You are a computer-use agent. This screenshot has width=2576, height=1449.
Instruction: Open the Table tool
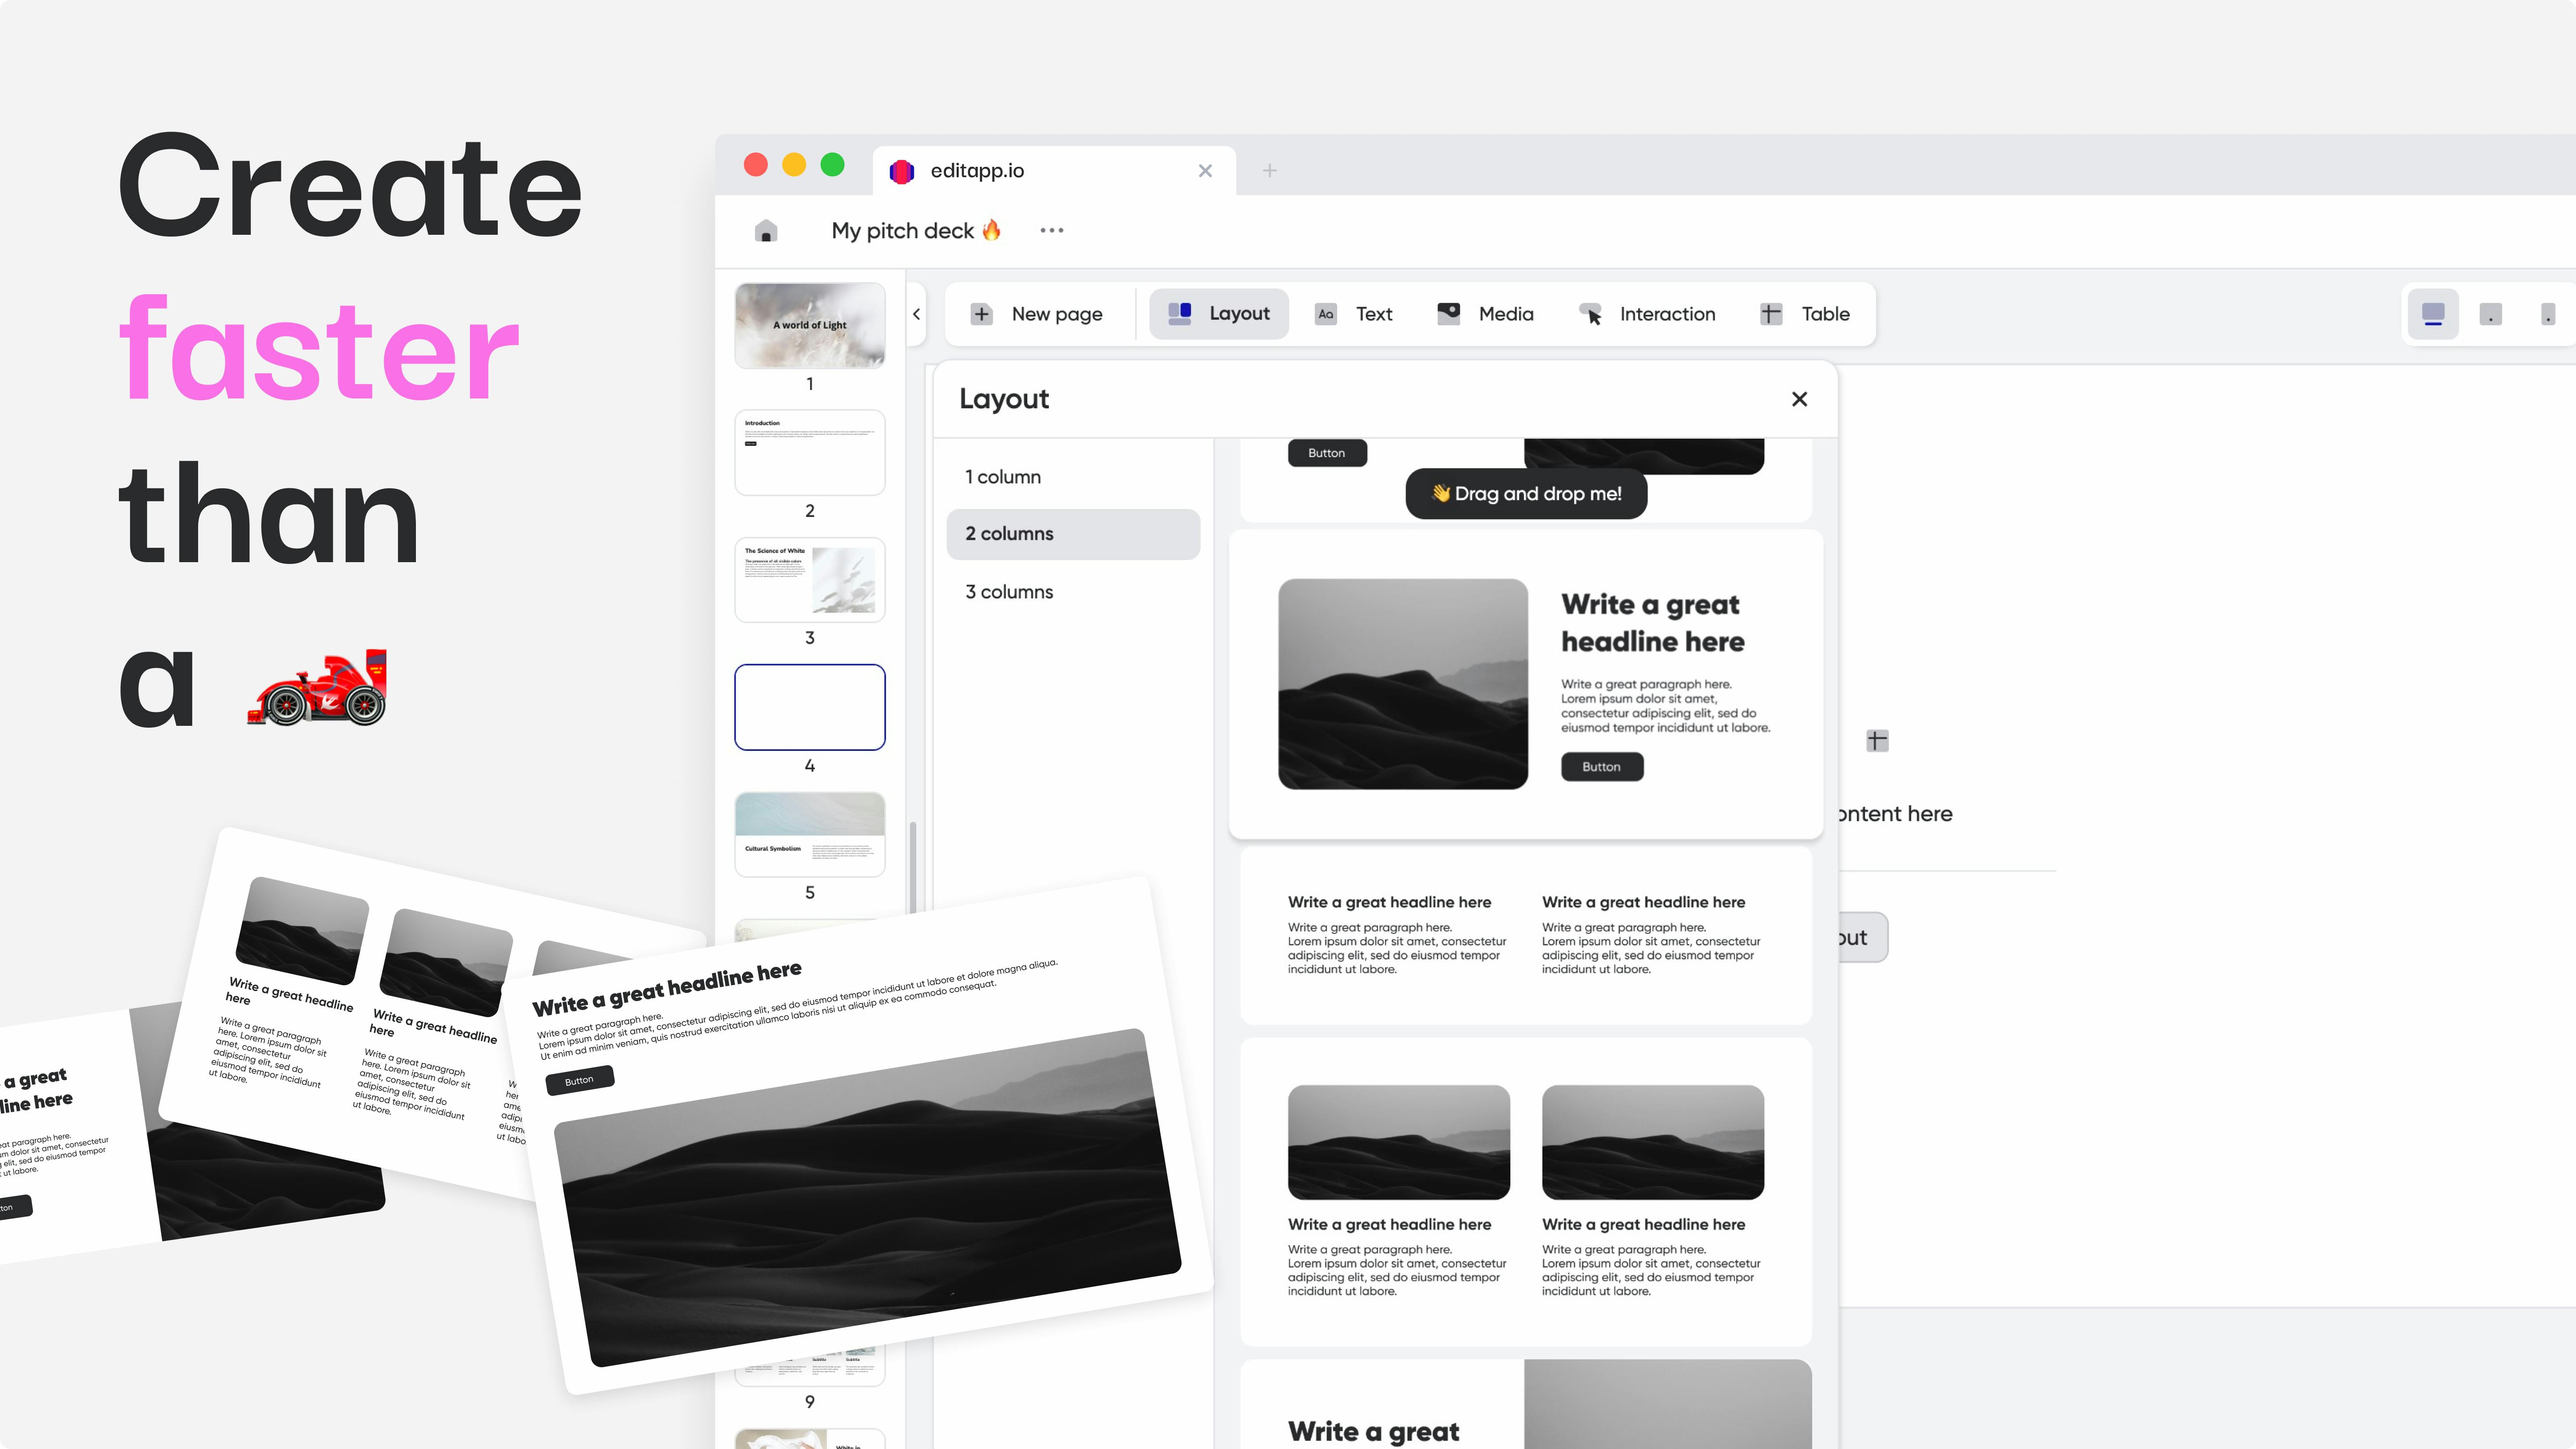(1804, 314)
